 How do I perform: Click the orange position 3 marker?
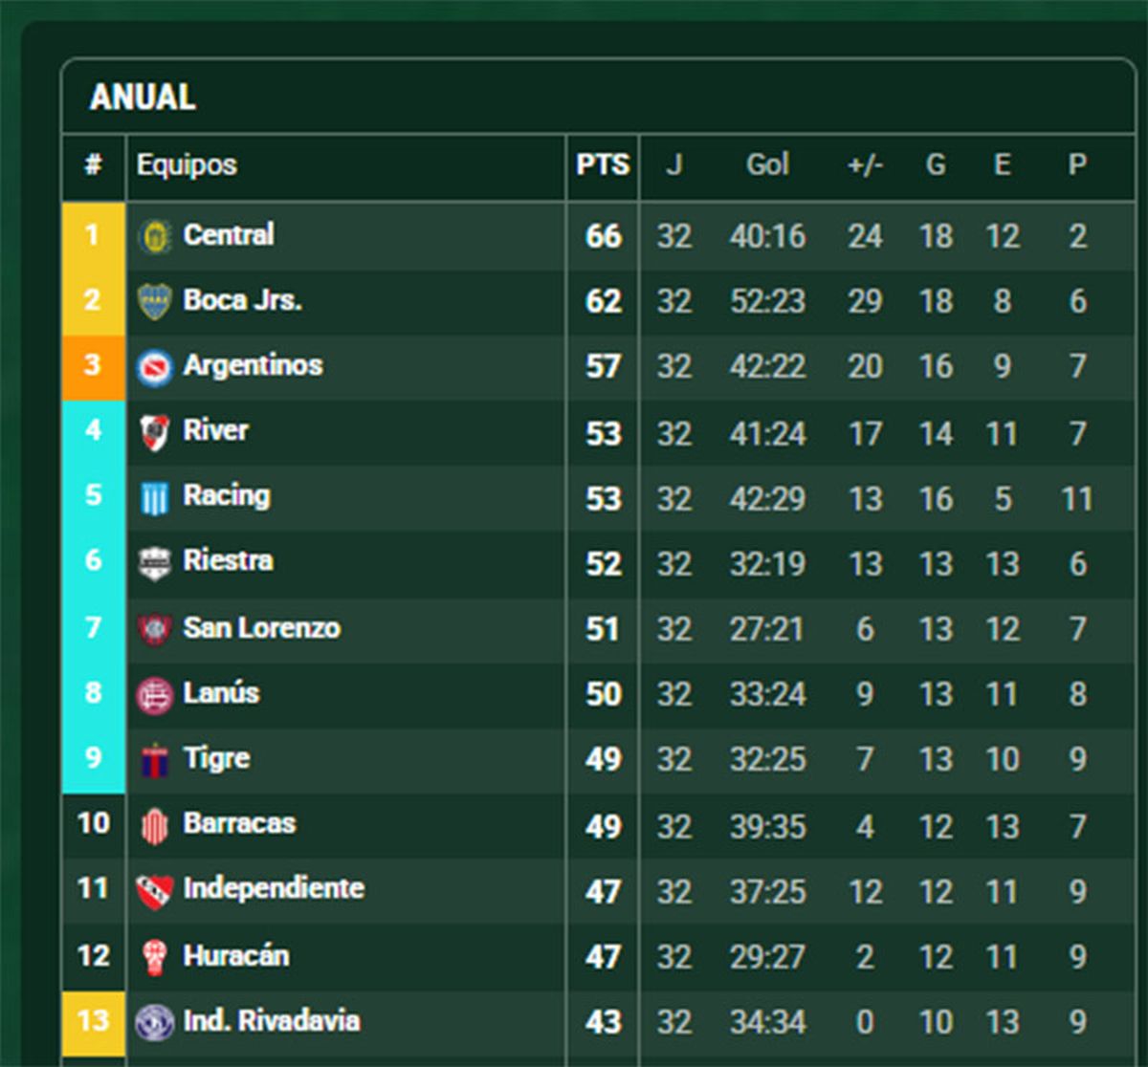(x=93, y=365)
